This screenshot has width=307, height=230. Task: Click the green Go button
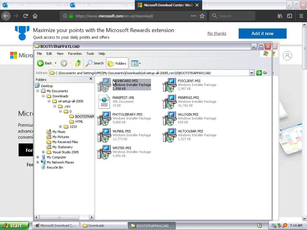(262, 73)
